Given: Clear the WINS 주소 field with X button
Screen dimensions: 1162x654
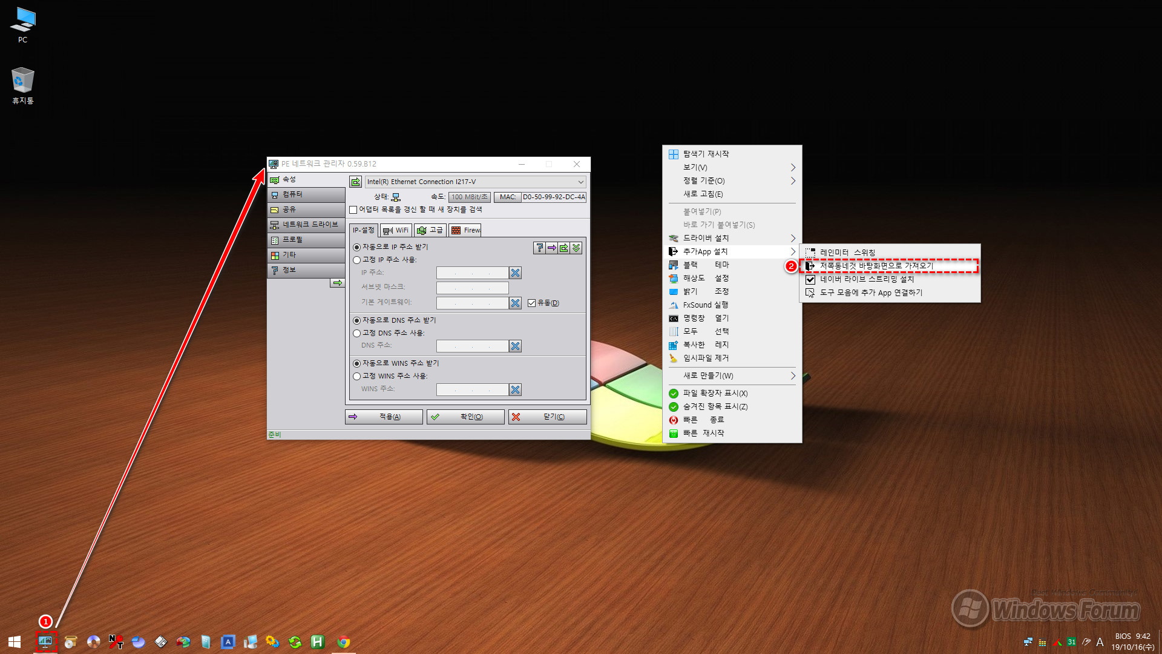Looking at the screenshot, I should coord(515,390).
